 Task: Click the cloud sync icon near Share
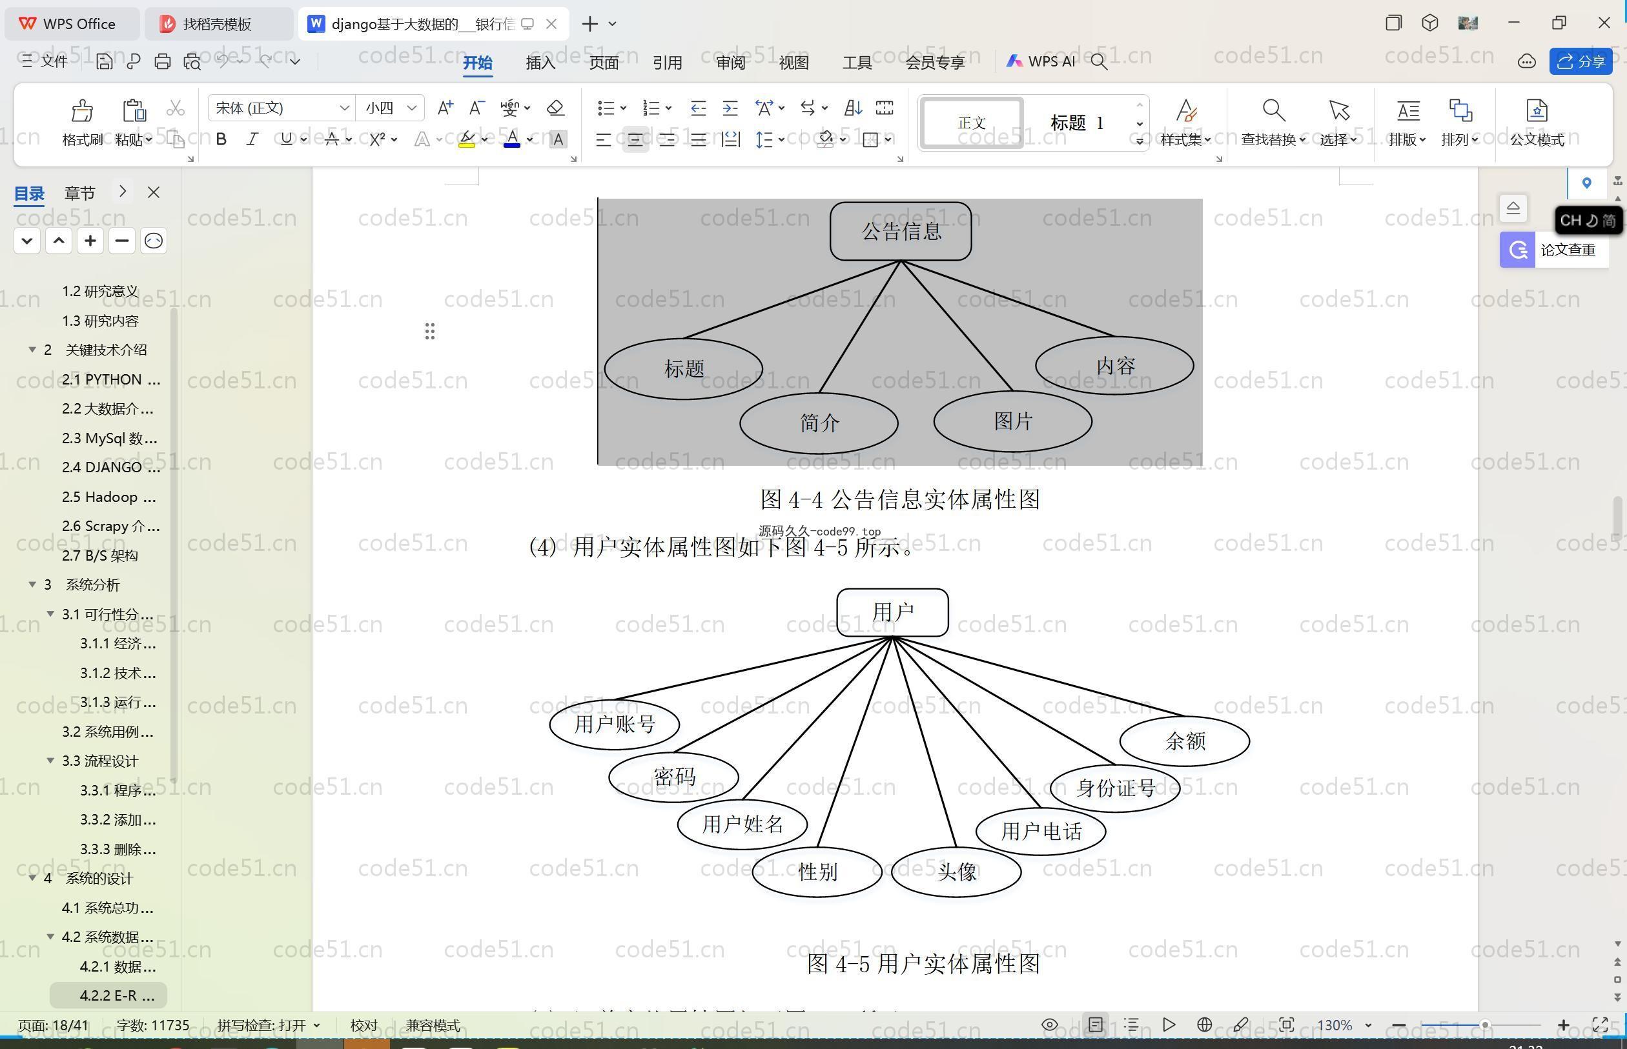1527,61
